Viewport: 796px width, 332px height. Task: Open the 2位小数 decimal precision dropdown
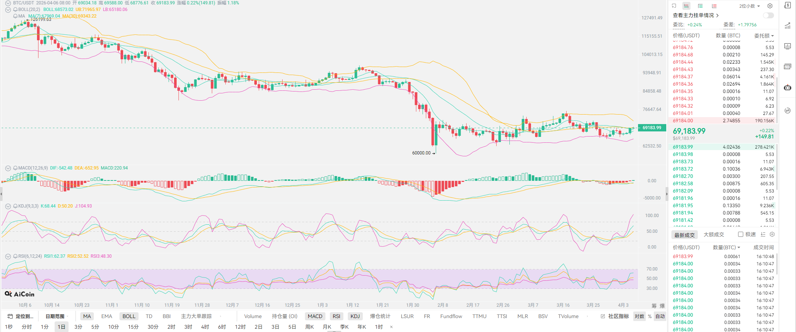click(749, 6)
